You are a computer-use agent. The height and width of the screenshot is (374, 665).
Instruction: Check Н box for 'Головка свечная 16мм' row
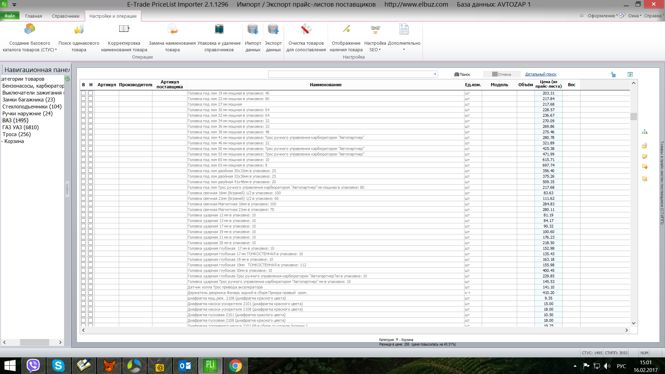pos(91,193)
